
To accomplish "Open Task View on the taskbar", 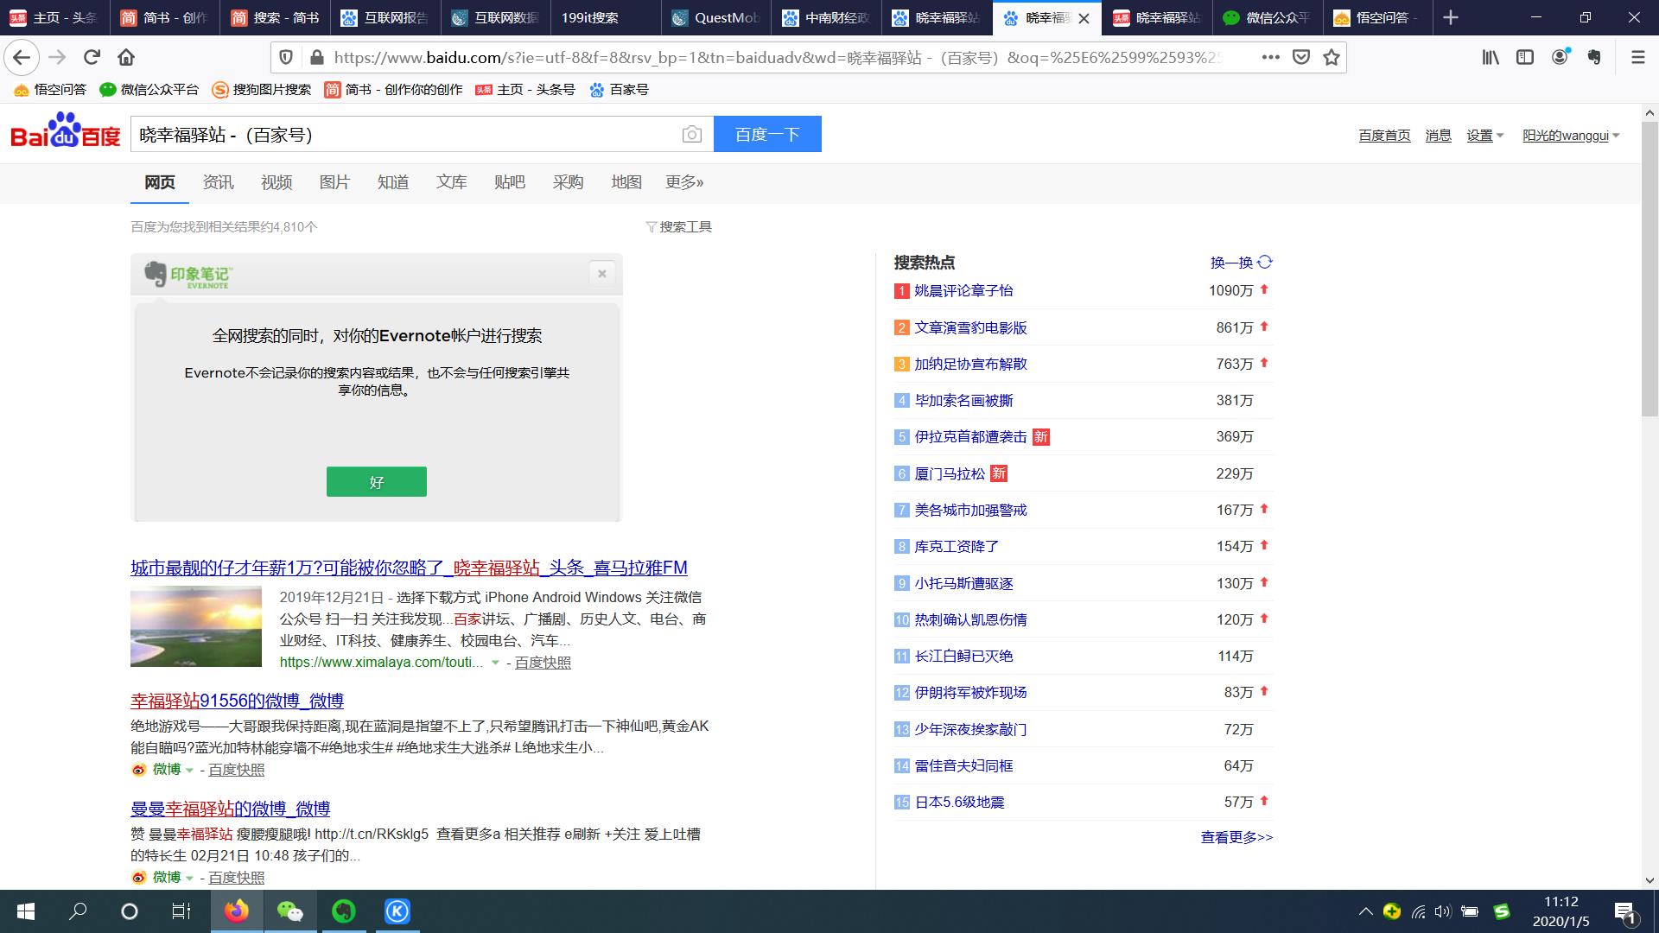I will (180, 911).
